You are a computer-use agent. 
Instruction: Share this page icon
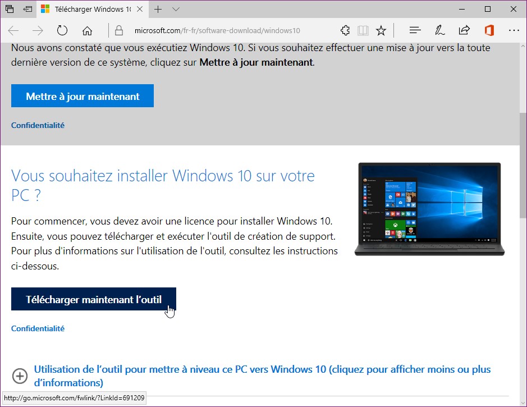coord(464,30)
